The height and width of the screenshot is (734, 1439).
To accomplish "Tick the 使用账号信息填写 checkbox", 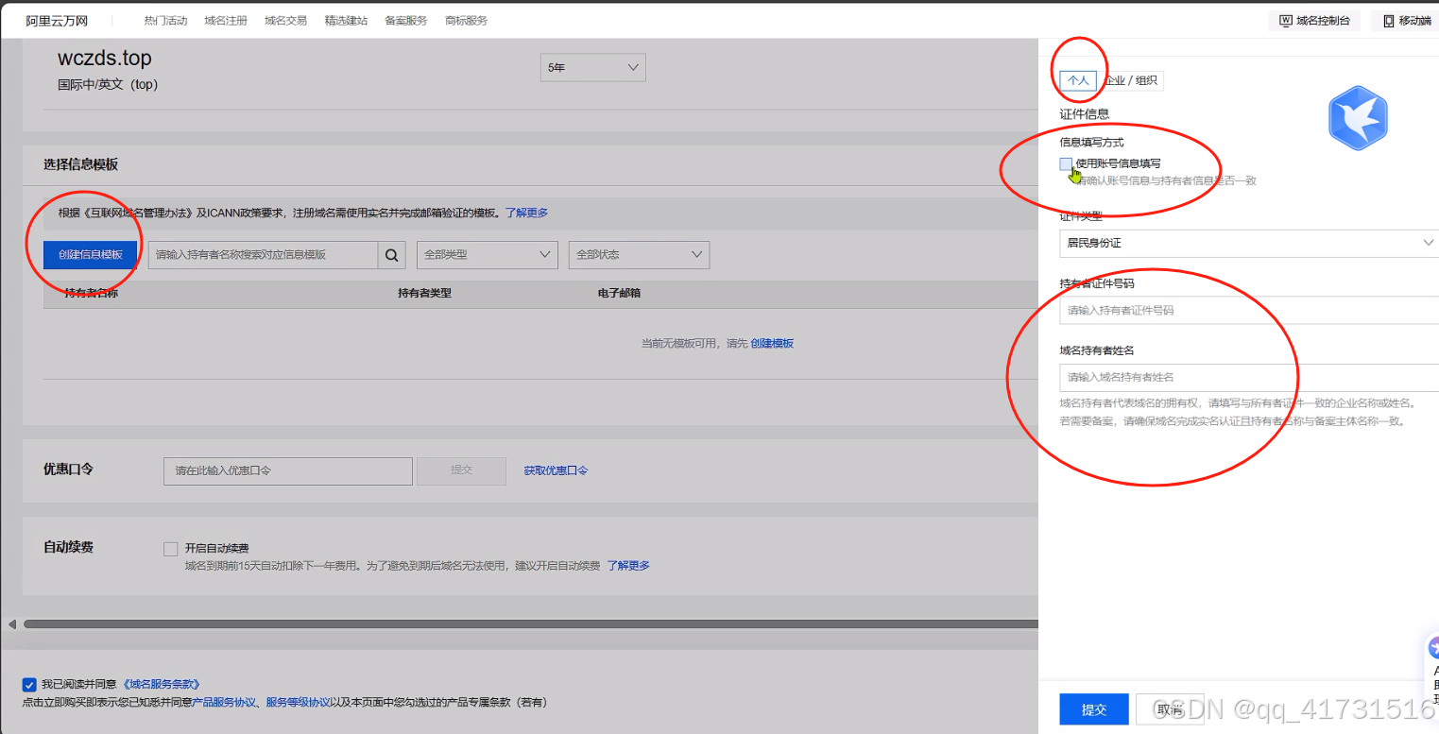I will [x=1066, y=164].
